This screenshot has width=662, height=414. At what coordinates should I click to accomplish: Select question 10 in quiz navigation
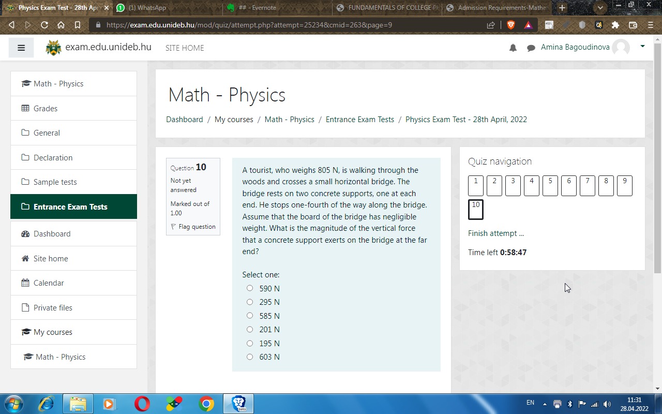point(476,210)
